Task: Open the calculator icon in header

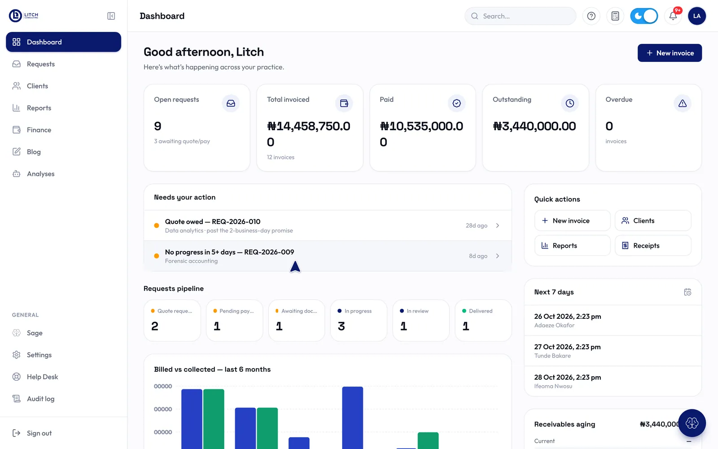Action: tap(615, 16)
